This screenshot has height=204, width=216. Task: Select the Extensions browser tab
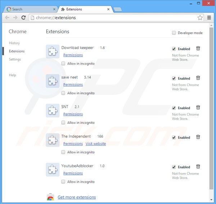tap(85, 9)
